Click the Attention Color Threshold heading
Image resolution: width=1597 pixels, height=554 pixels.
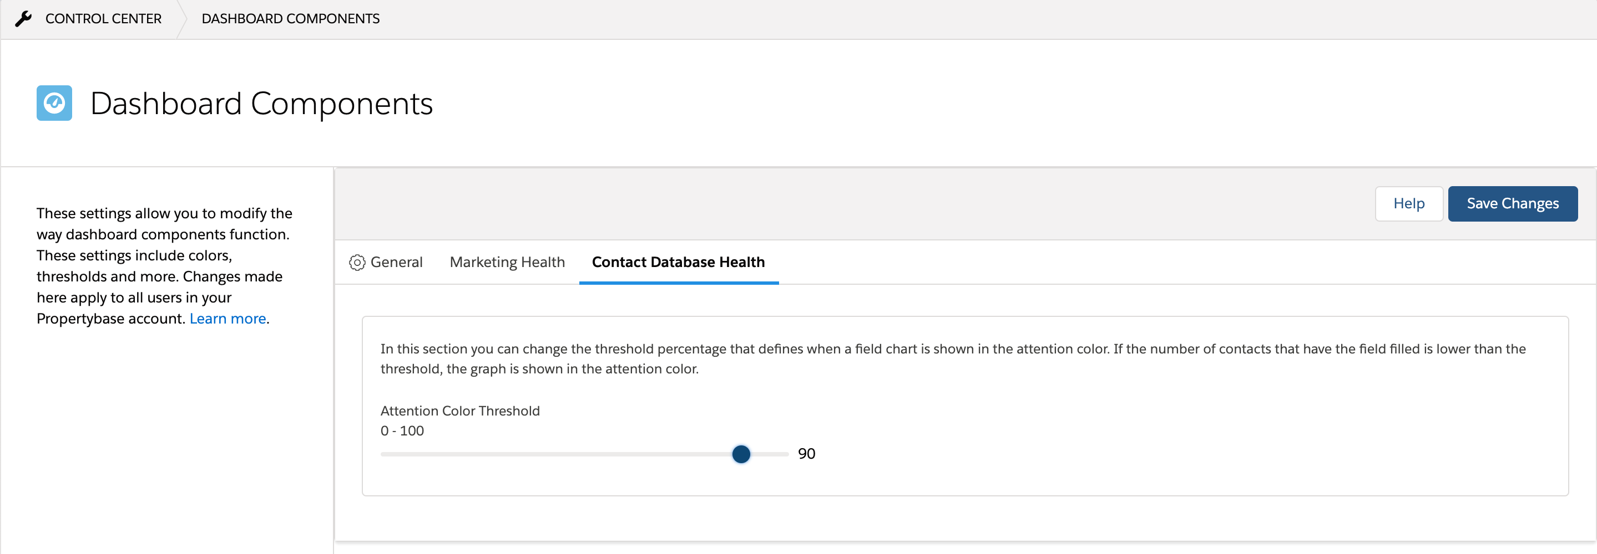point(460,411)
